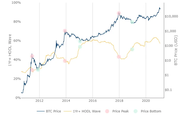Click the price bottom marker near 2019
Viewport: 185px width, 119px height.
coord(132,22)
